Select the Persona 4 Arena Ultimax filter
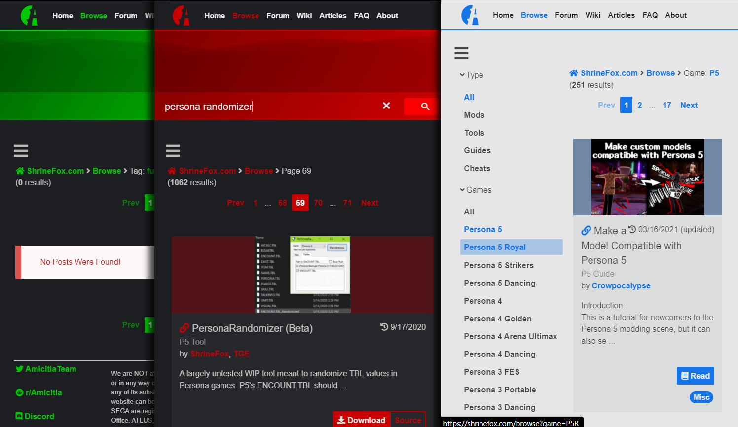 [x=511, y=336]
